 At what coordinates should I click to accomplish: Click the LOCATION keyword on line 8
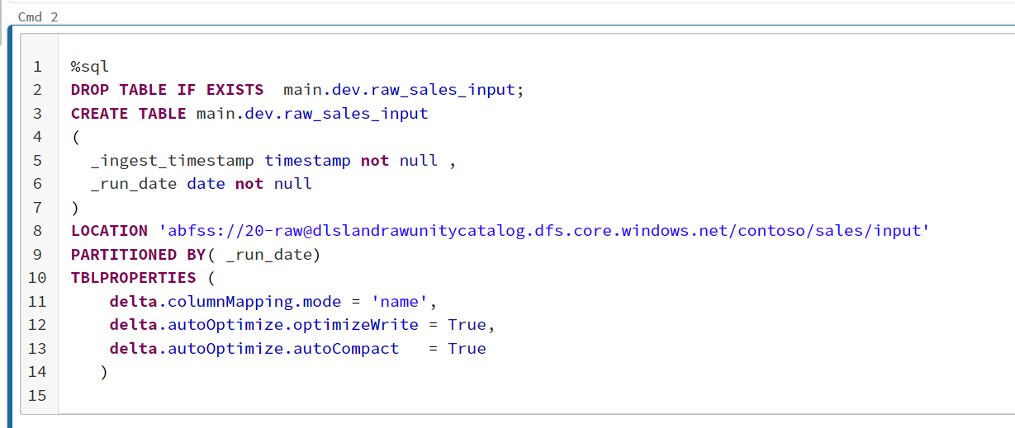[x=109, y=231]
